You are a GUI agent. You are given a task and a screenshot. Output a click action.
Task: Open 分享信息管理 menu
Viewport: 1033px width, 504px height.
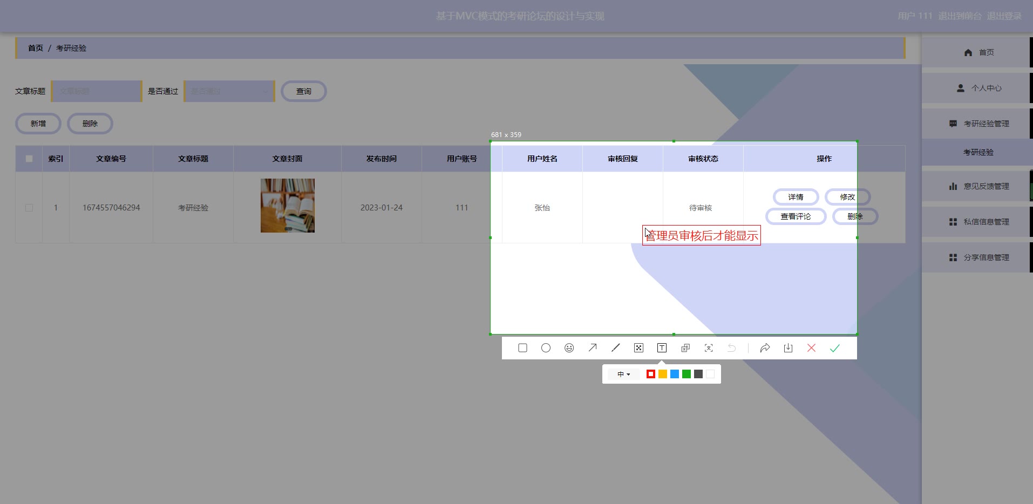click(976, 257)
